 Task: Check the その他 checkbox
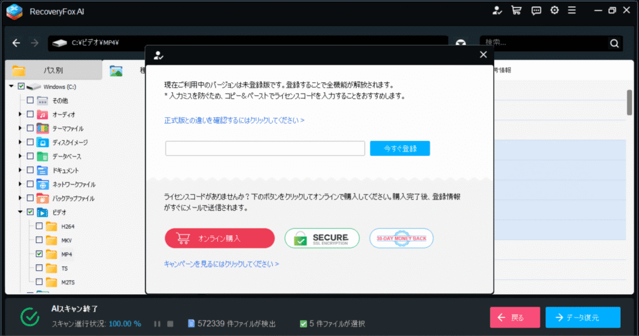coord(30,100)
